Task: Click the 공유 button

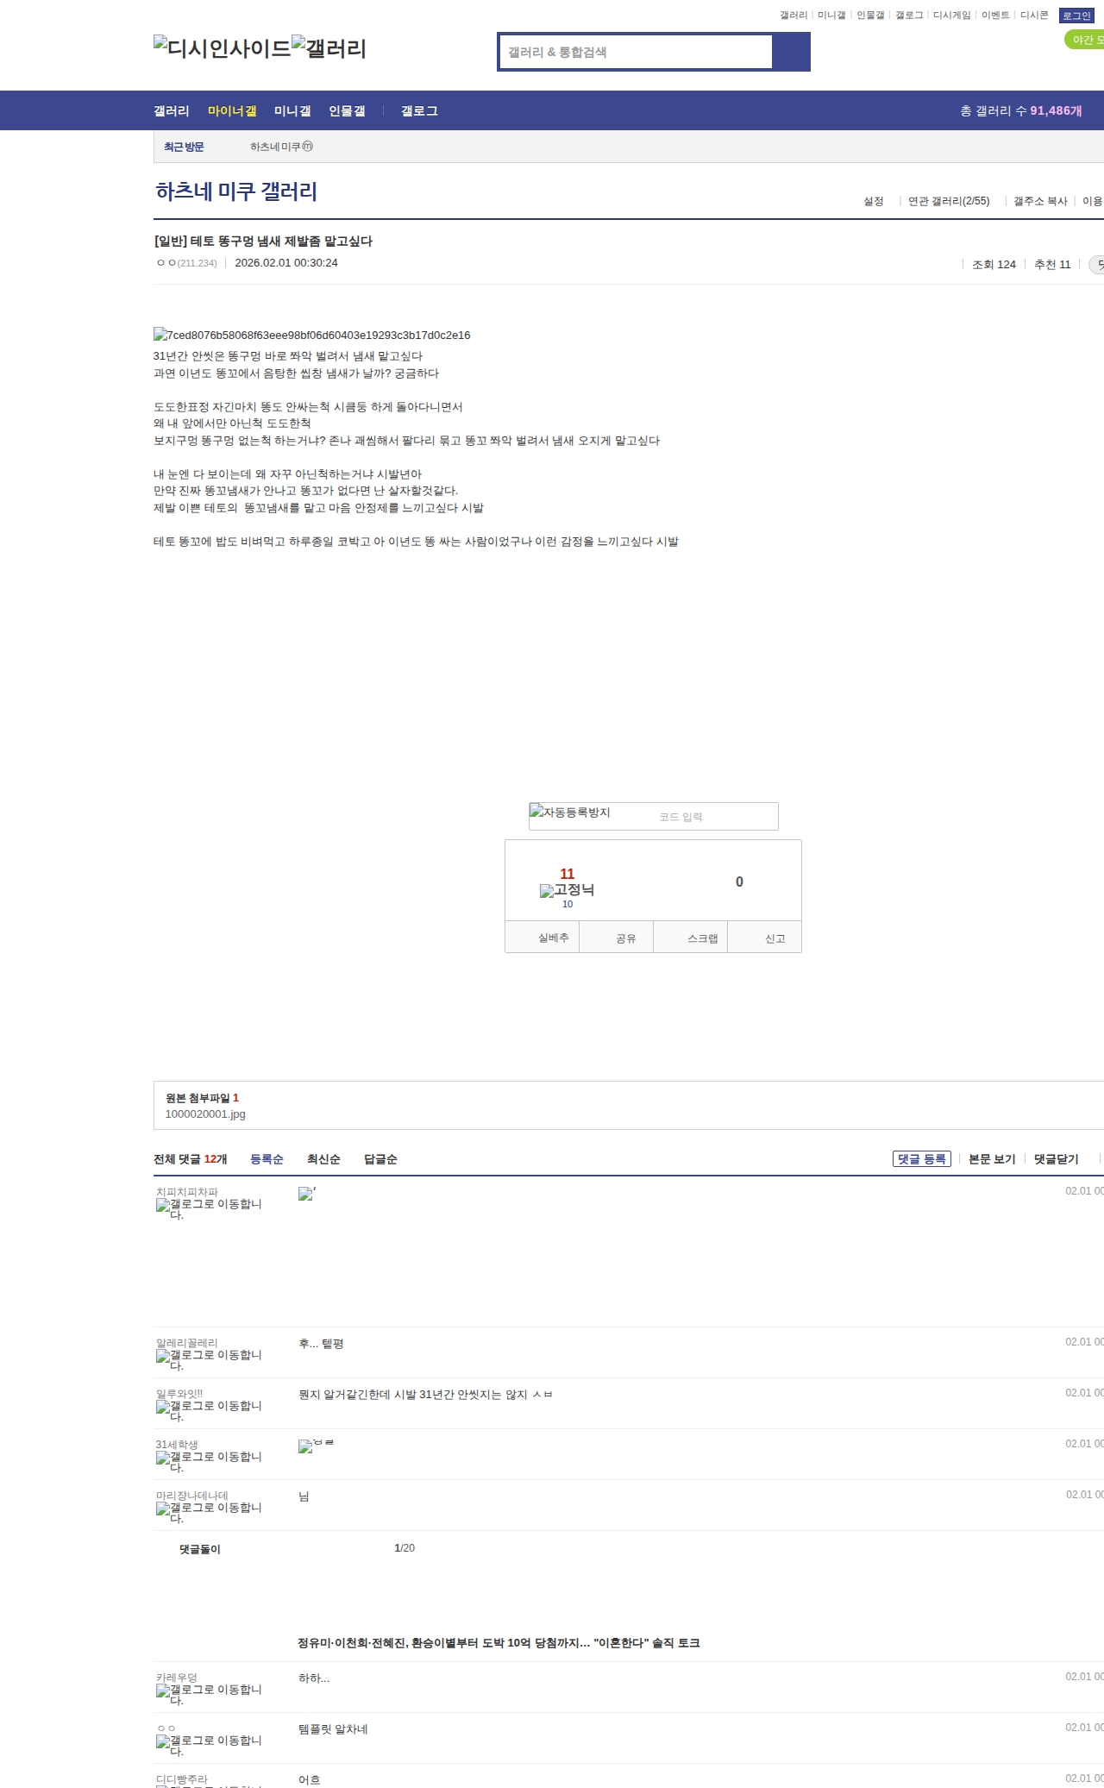Action: [x=617, y=938]
